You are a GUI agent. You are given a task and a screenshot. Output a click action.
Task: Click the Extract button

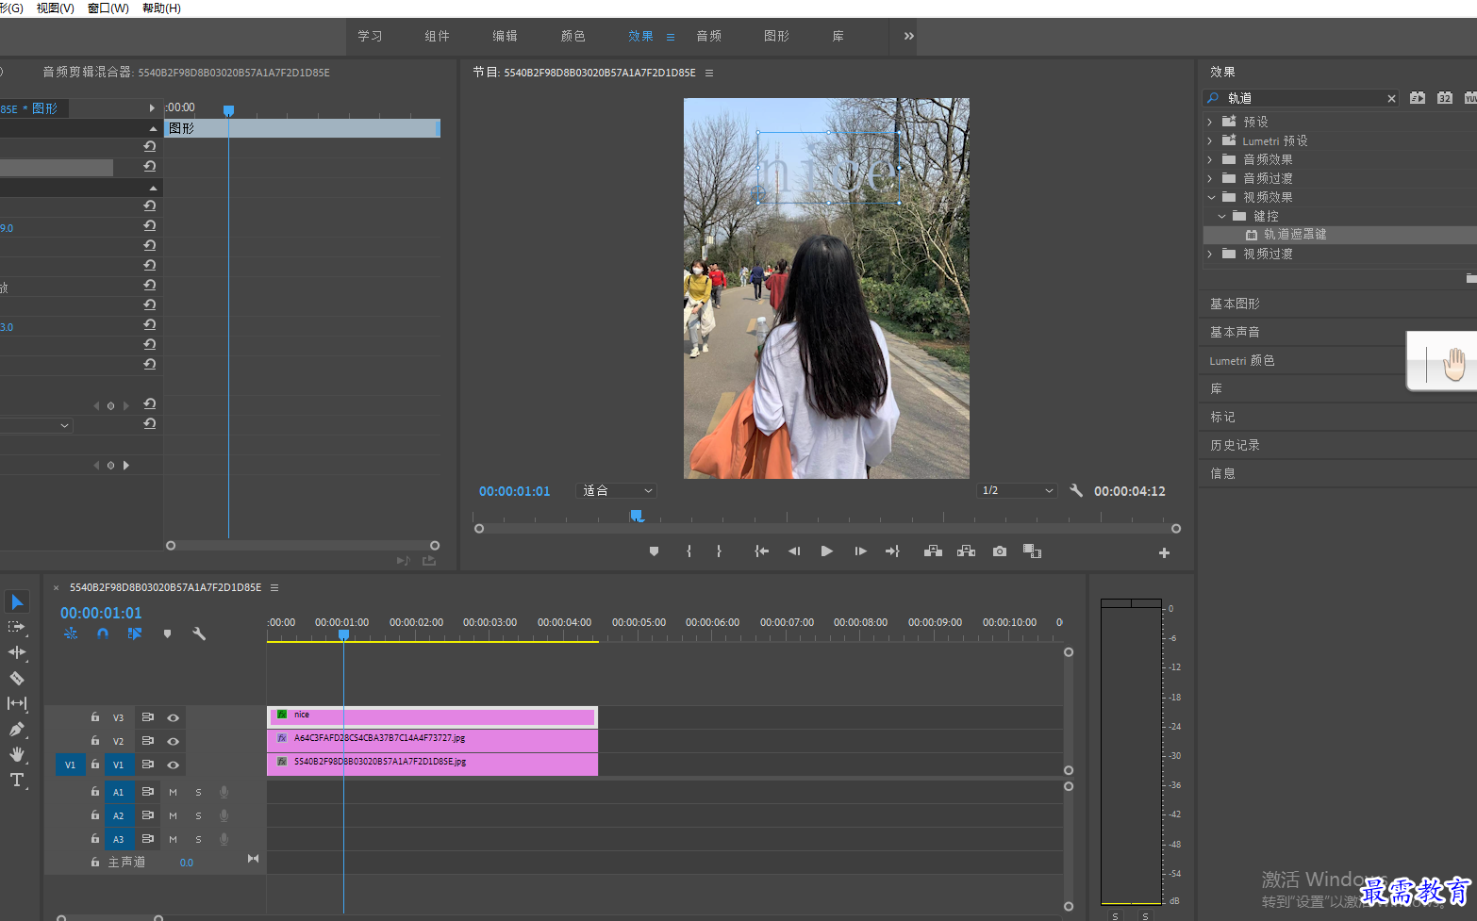click(967, 551)
